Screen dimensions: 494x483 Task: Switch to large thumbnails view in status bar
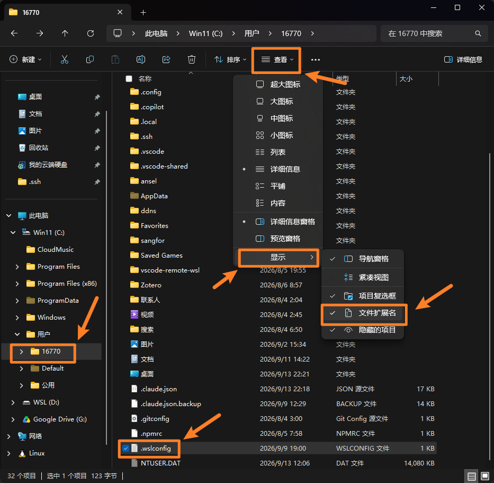[x=485, y=476]
